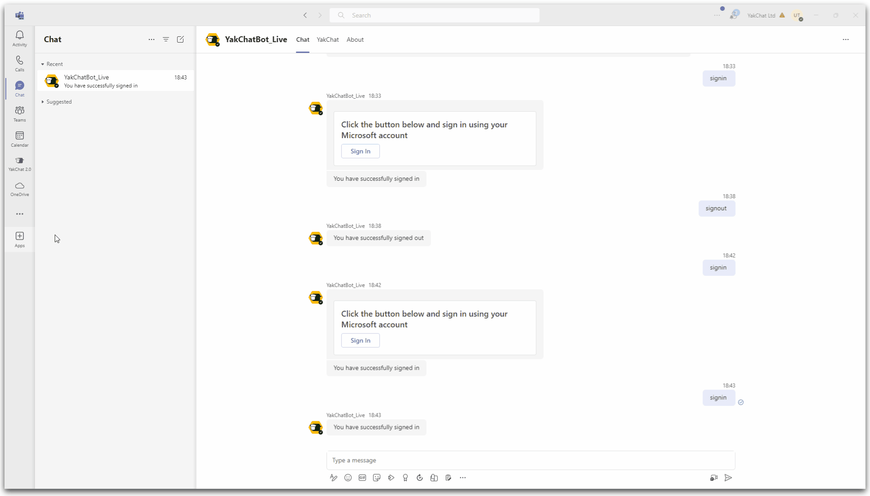The height and width of the screenshot is (496, 870).
Task: Switch to the About tab
Action: [355, 39]
